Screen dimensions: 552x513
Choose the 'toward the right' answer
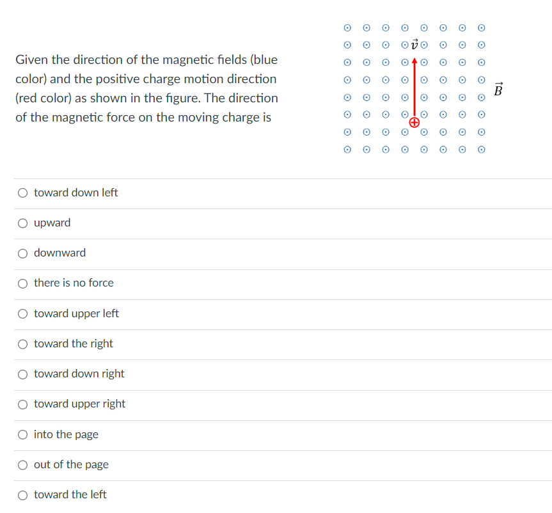tap(22, 344)
